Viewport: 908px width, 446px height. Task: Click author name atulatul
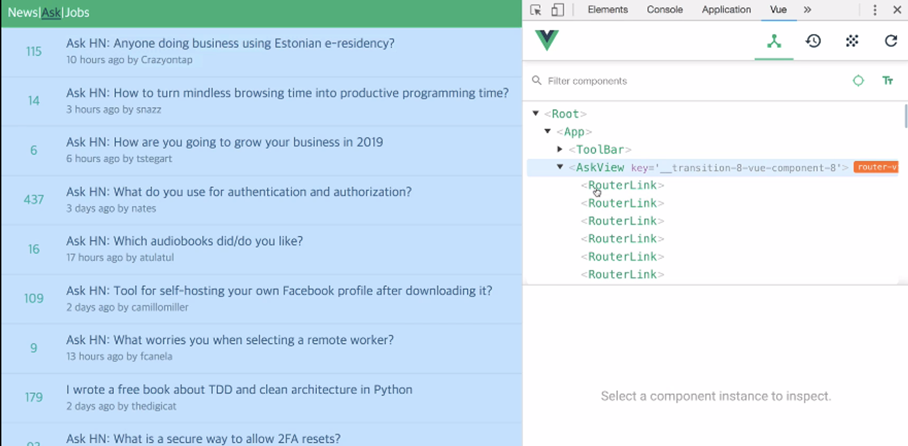point(157,258)
